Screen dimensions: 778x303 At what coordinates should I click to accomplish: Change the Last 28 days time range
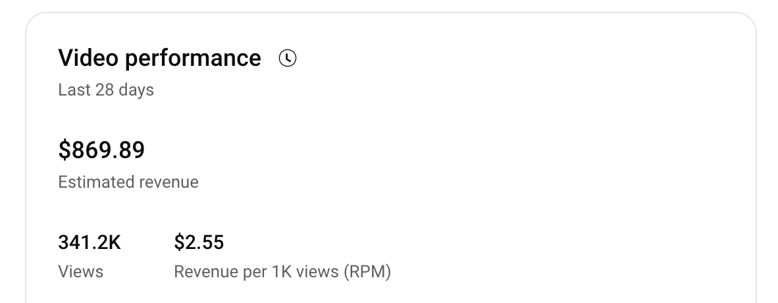point(106,90)
